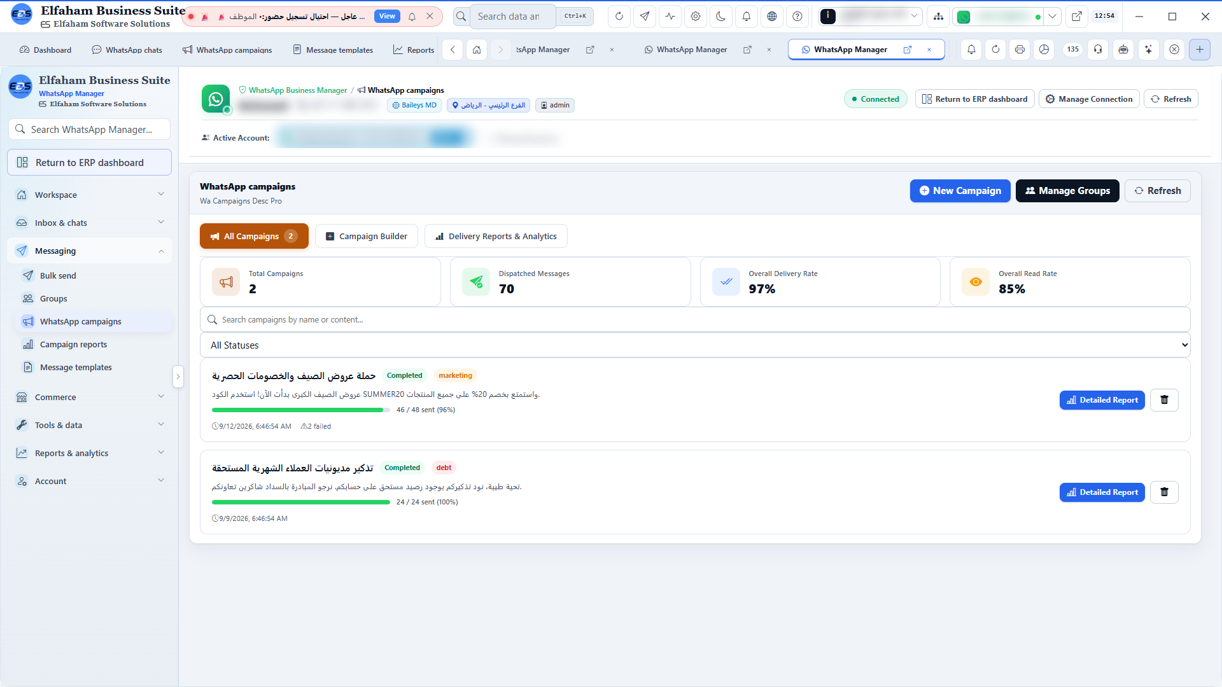Click the refresh icon next to the printer
Viewport: 1222px width, 687px height.
995,50
